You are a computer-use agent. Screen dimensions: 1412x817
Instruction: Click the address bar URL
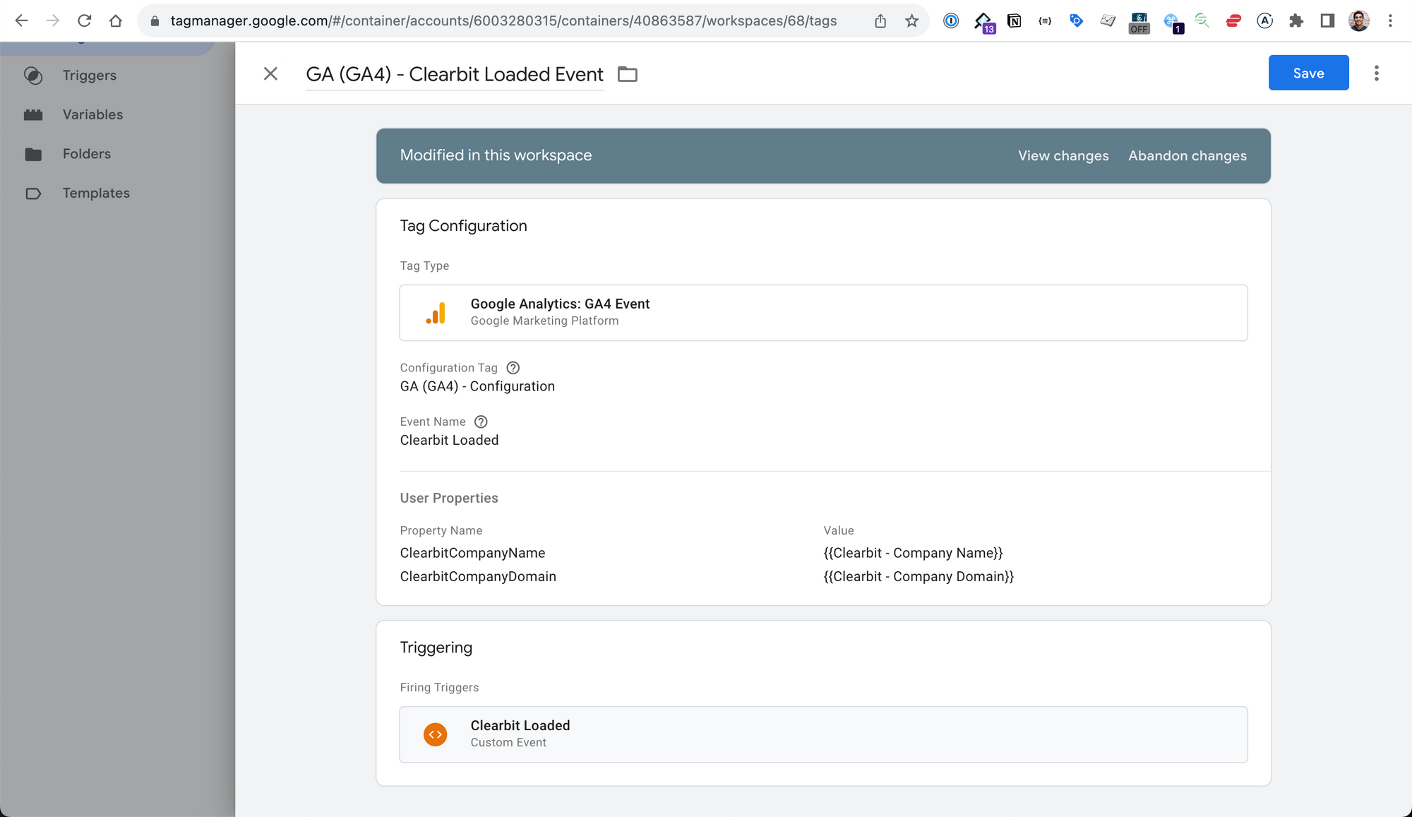point(503,20)
